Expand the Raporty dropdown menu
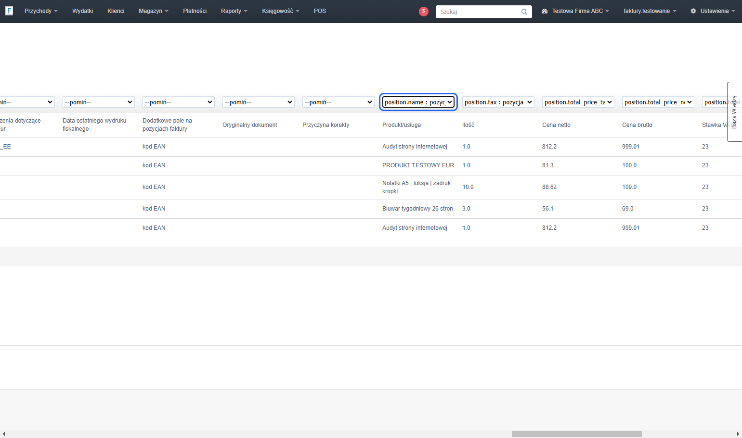Viewport: 742px width, 438px height. (x=234, y=11)
